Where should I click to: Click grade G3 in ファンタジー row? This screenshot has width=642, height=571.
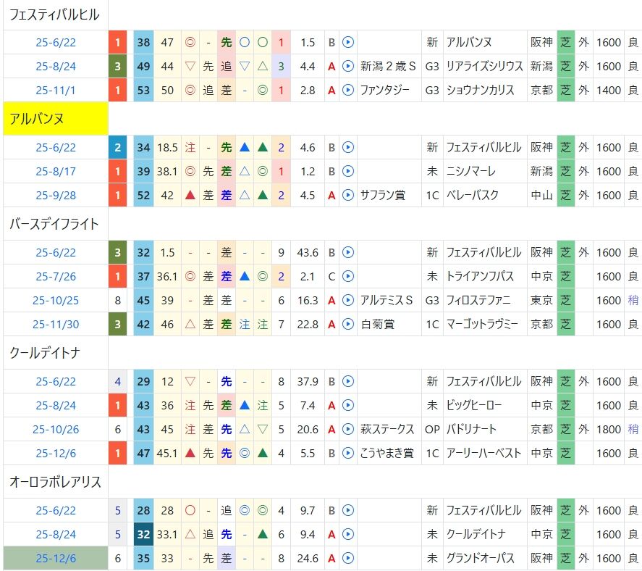[432, 90]
